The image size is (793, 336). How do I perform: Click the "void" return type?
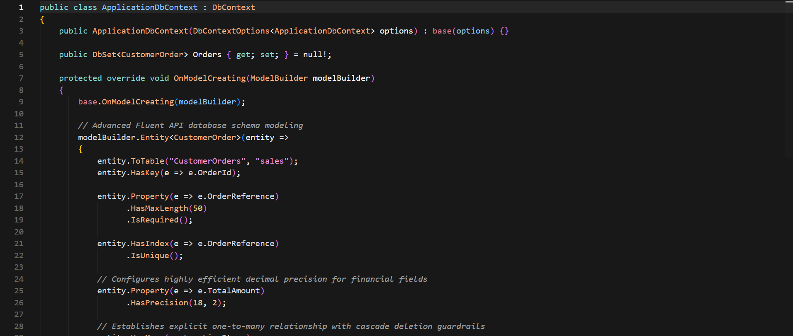click(159, 78)
